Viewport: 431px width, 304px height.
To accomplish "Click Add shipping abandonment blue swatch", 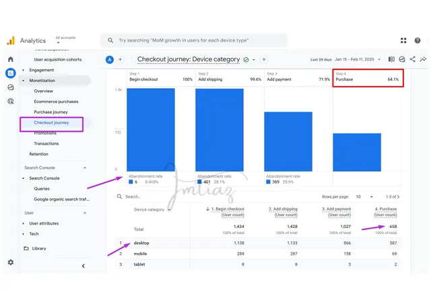I will (199, 182).
